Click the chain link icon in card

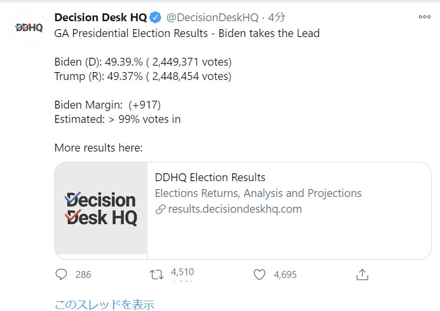point(160,209)
